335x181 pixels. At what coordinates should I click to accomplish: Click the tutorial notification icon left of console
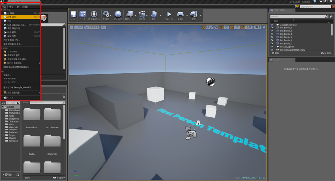pyautogui.click(x=297, y=7)
